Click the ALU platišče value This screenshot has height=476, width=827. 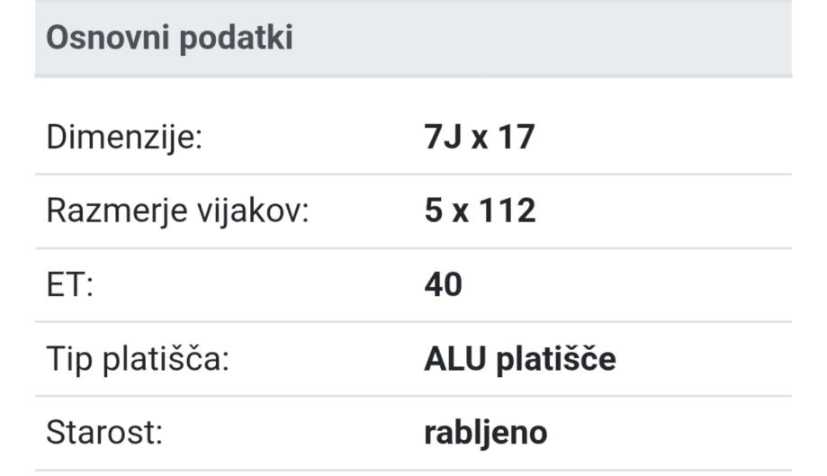click(520, 359)
